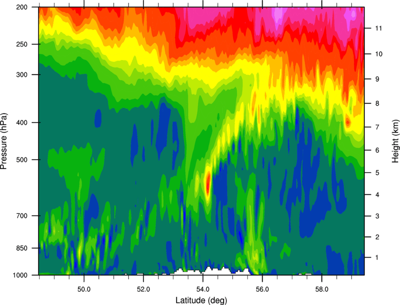Viewport: 400px width, 305px height.
Task: Click the 52.0 latitude tick label
Action: pyautogui.click(x=144, y=289)
